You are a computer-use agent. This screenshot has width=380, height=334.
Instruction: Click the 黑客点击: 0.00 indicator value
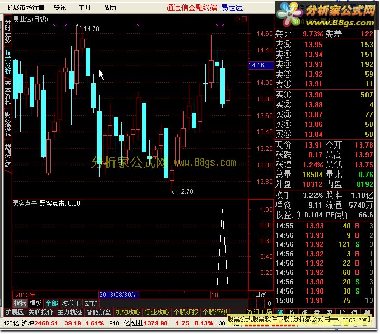pyautogui.click(x=60, y=203)
